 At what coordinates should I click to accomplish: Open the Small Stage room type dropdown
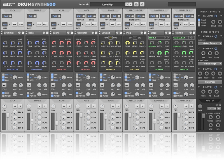point(210,64)
